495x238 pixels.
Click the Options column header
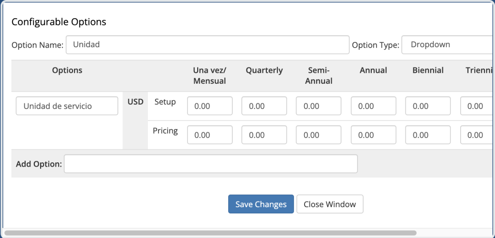point(67,70)
